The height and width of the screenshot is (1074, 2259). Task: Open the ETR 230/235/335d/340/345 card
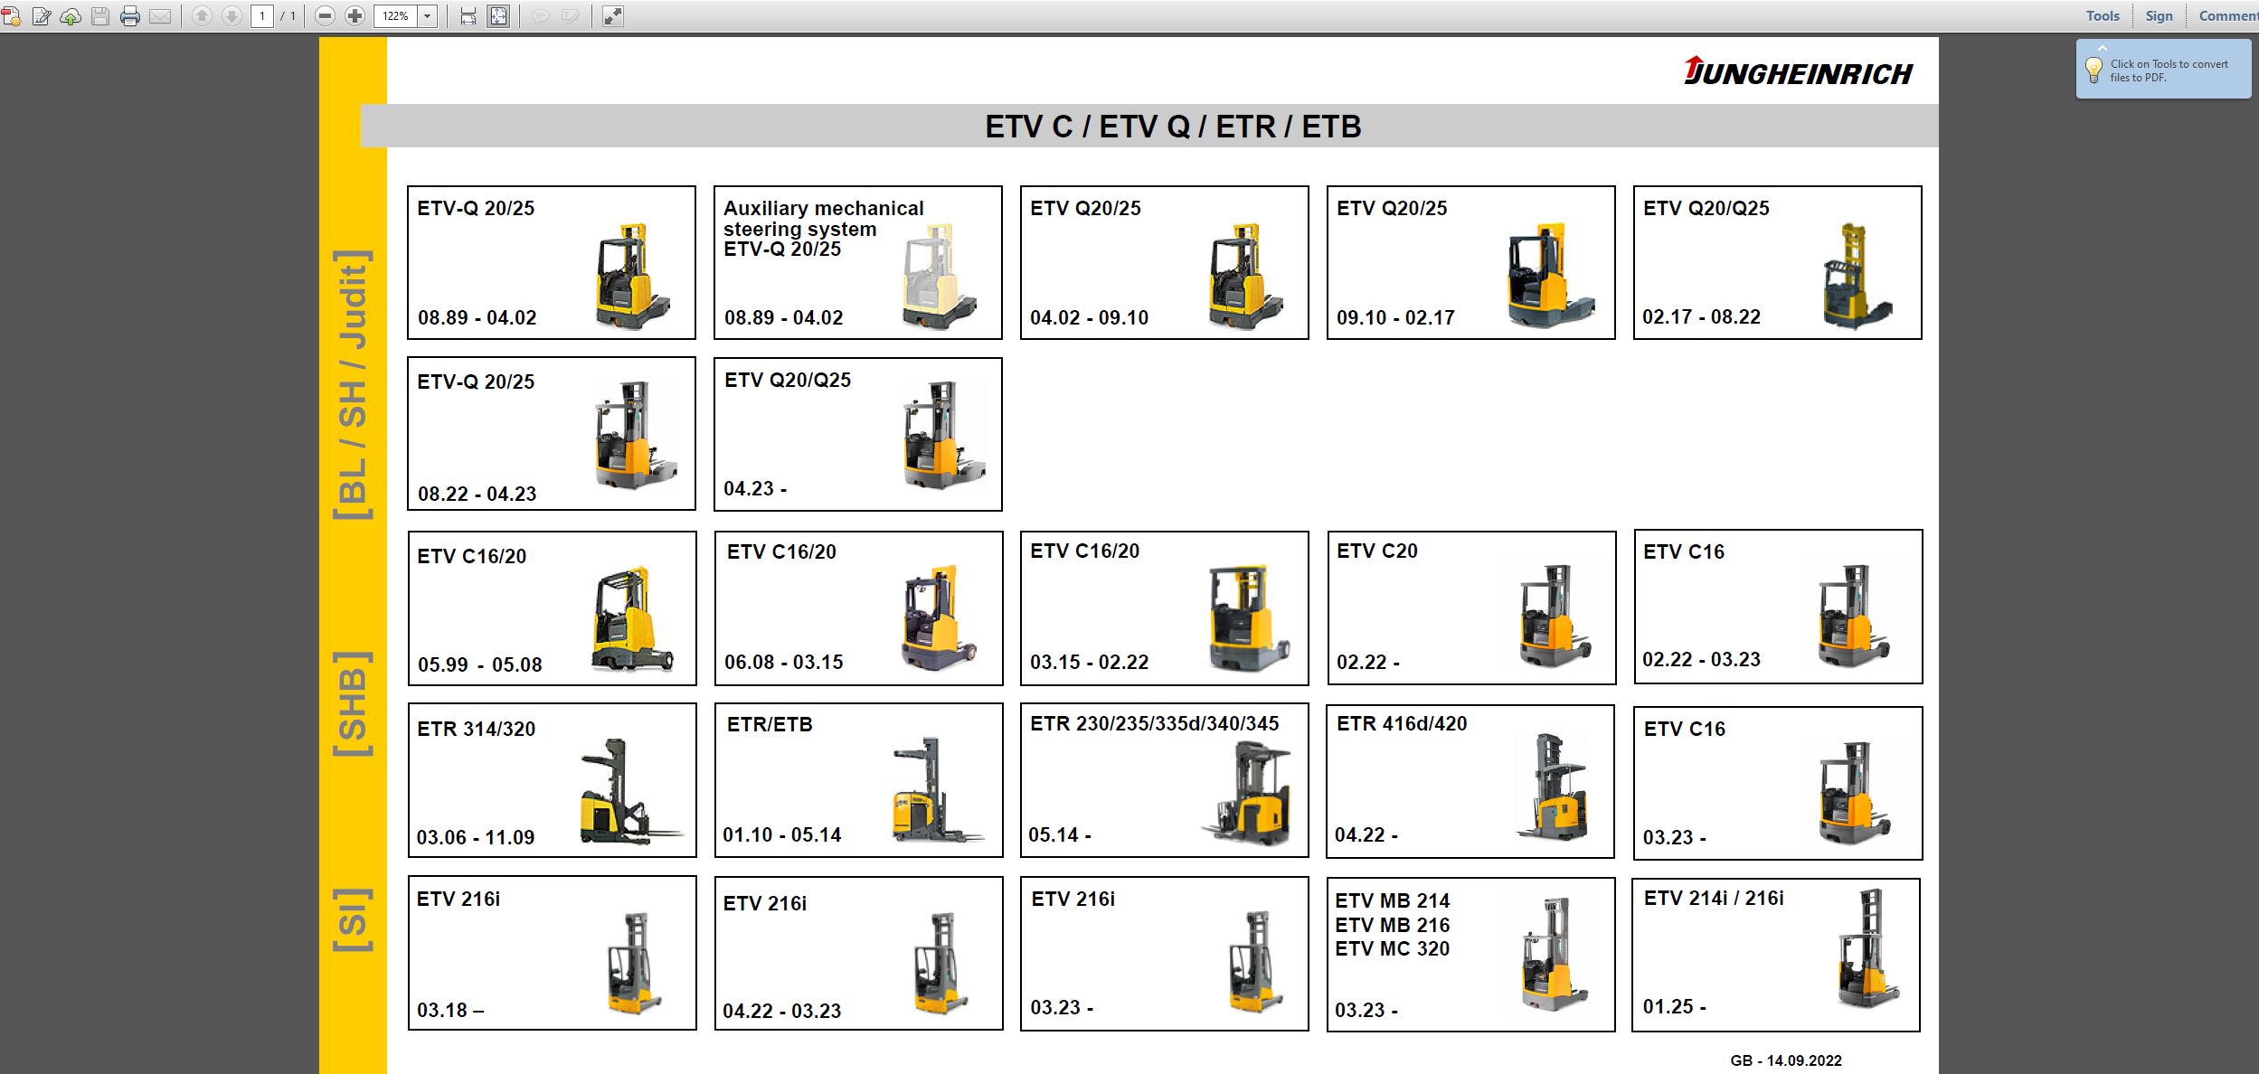(x=1165, y=780)
